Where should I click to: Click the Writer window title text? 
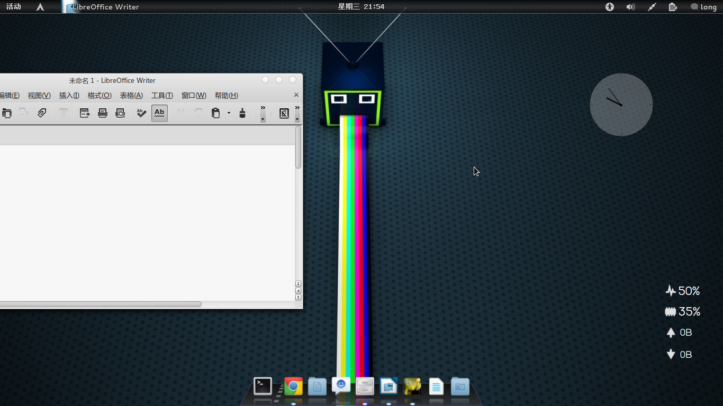tap(112, 80)
